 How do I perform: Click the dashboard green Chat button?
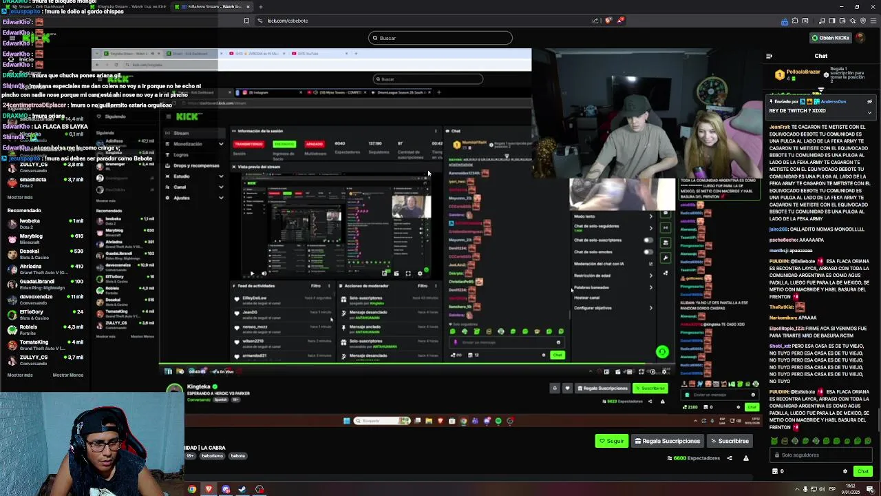(557, 355)
